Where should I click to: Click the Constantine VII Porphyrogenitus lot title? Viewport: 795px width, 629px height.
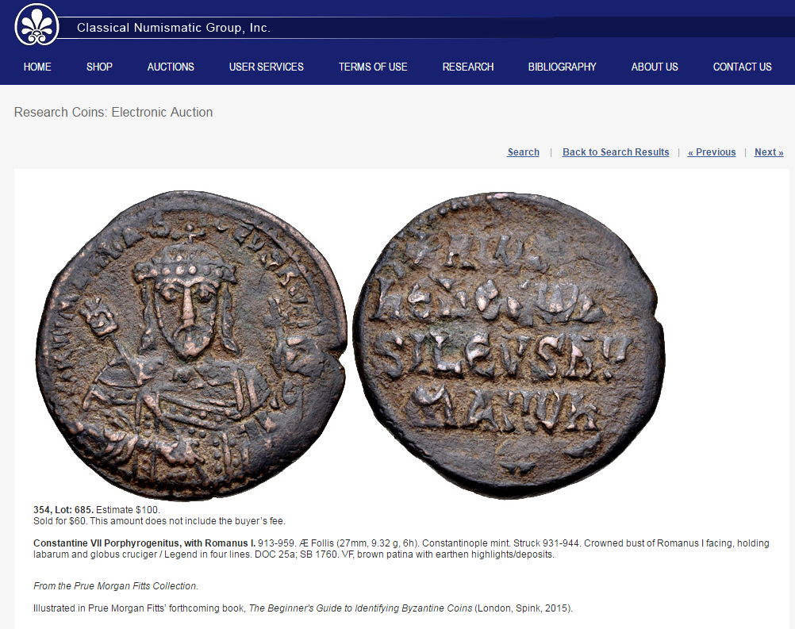[x=144, y=543]
